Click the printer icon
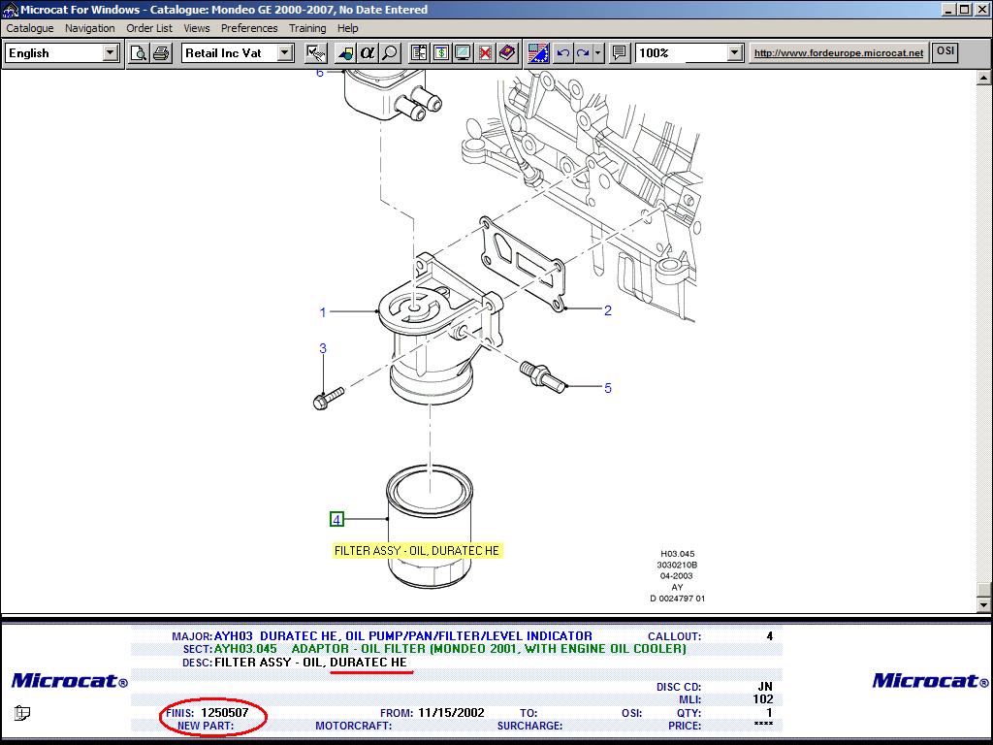 pos(161,53)
